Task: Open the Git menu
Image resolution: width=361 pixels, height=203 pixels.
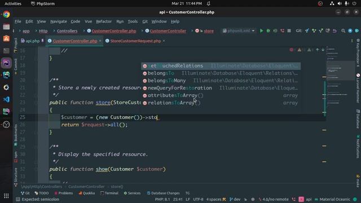Action: (x=145, y=21)
